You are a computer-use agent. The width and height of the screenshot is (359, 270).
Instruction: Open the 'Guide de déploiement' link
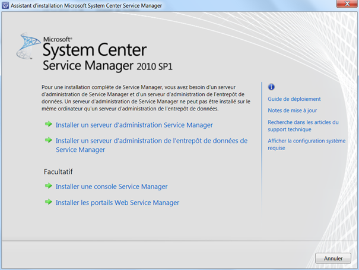point(294,99)
